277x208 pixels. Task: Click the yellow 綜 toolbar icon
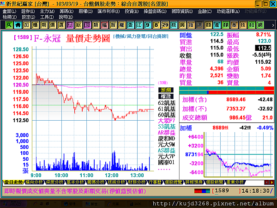pos(78,25)
